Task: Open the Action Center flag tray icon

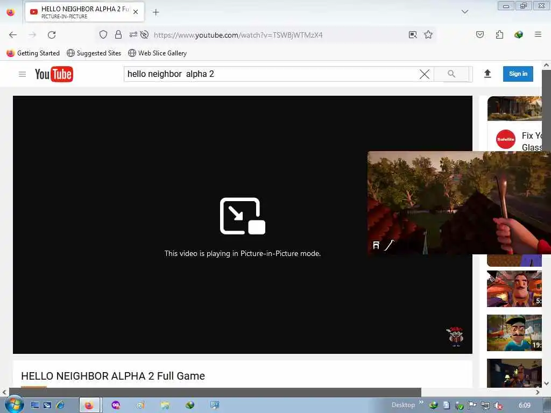Action: (x=472, y=405)
